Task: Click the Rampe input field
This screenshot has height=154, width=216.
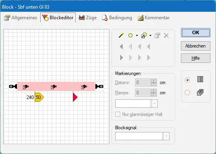Action: [143, 93]
